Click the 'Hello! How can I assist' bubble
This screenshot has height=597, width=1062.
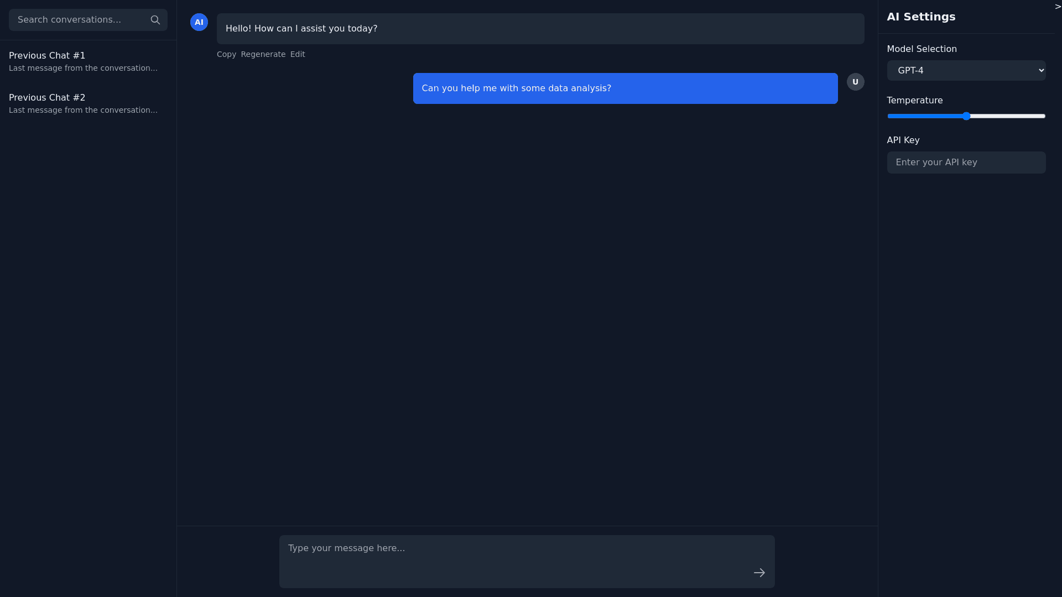coord(540,29)
